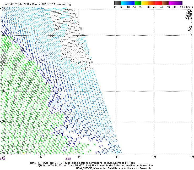Click the '>50 knots' legend label
Viewport: 194px width, 170px height.
[186, 7]
